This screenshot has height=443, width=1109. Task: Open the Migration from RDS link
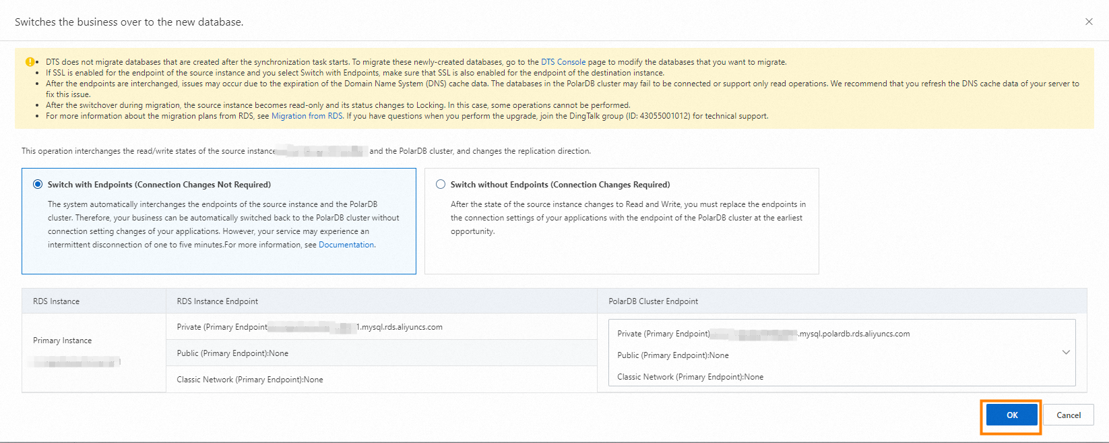point(307,116)
